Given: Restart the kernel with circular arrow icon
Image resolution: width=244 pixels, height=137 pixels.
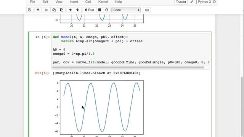Looking at the screenshot, I should pyautogui.click(x=107, y=10).
